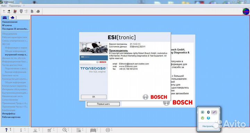Click the circled "e" icon in tray popup
The height and width of the screenshot is (133, 250).
(202, 112)
